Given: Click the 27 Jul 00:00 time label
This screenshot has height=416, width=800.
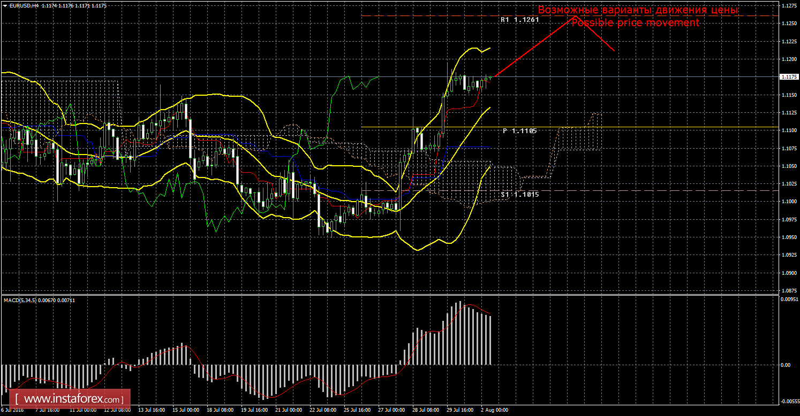Looking at the screenshot, I should coord(390,411).
